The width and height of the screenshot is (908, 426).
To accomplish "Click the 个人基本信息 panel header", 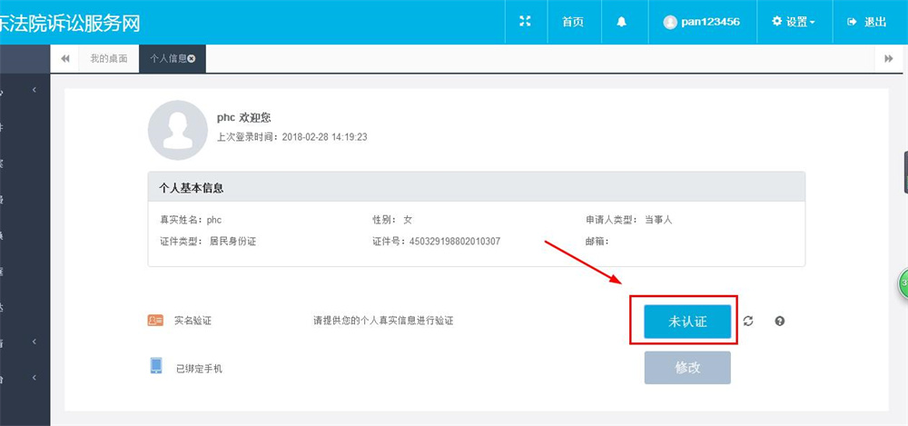I will (476, 186).
